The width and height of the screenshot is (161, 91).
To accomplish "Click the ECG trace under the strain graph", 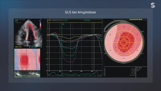I will click(x=75, y=74).
